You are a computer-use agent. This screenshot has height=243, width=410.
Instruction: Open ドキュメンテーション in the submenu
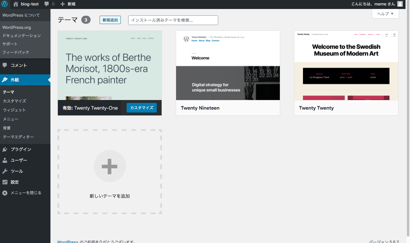[22, 36]
